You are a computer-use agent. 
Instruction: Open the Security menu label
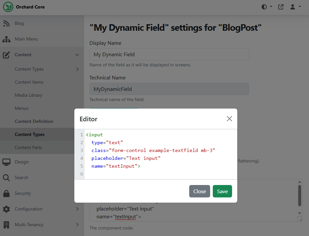coord(23,193)
